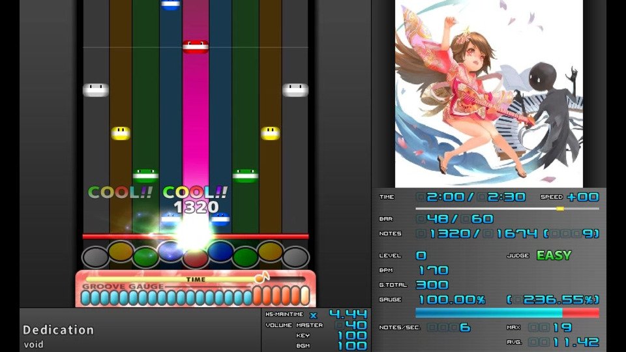Click the Groove Gauge meter
Viewport: 626px width, 352px height.
(x=195, y=297)
